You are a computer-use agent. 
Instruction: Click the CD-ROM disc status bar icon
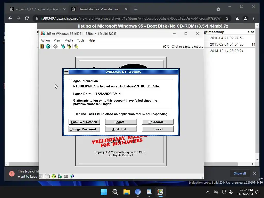coord(54,176)
